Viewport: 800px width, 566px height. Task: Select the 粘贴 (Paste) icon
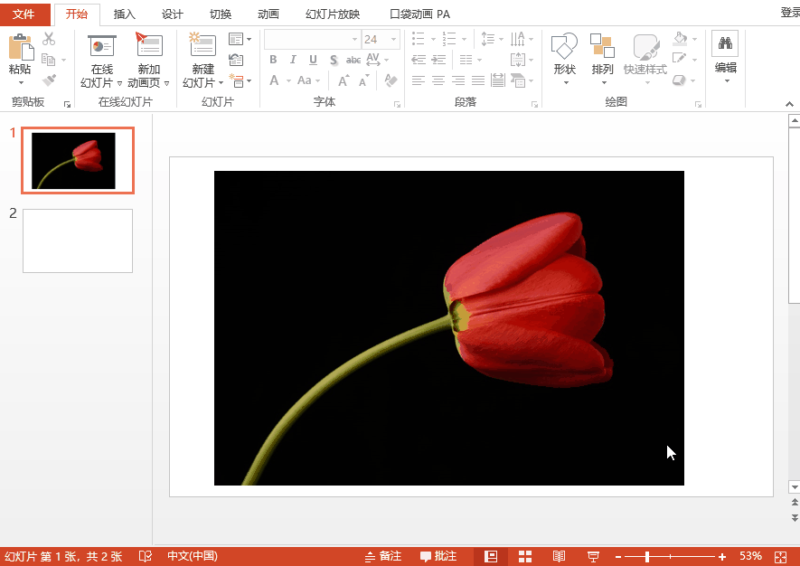(20, 50)
